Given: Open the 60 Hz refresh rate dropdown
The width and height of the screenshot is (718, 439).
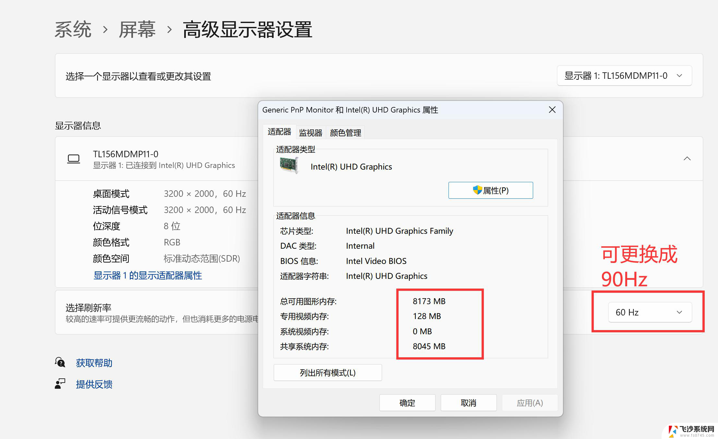Looking at the screenshot, I should (650, 312).
